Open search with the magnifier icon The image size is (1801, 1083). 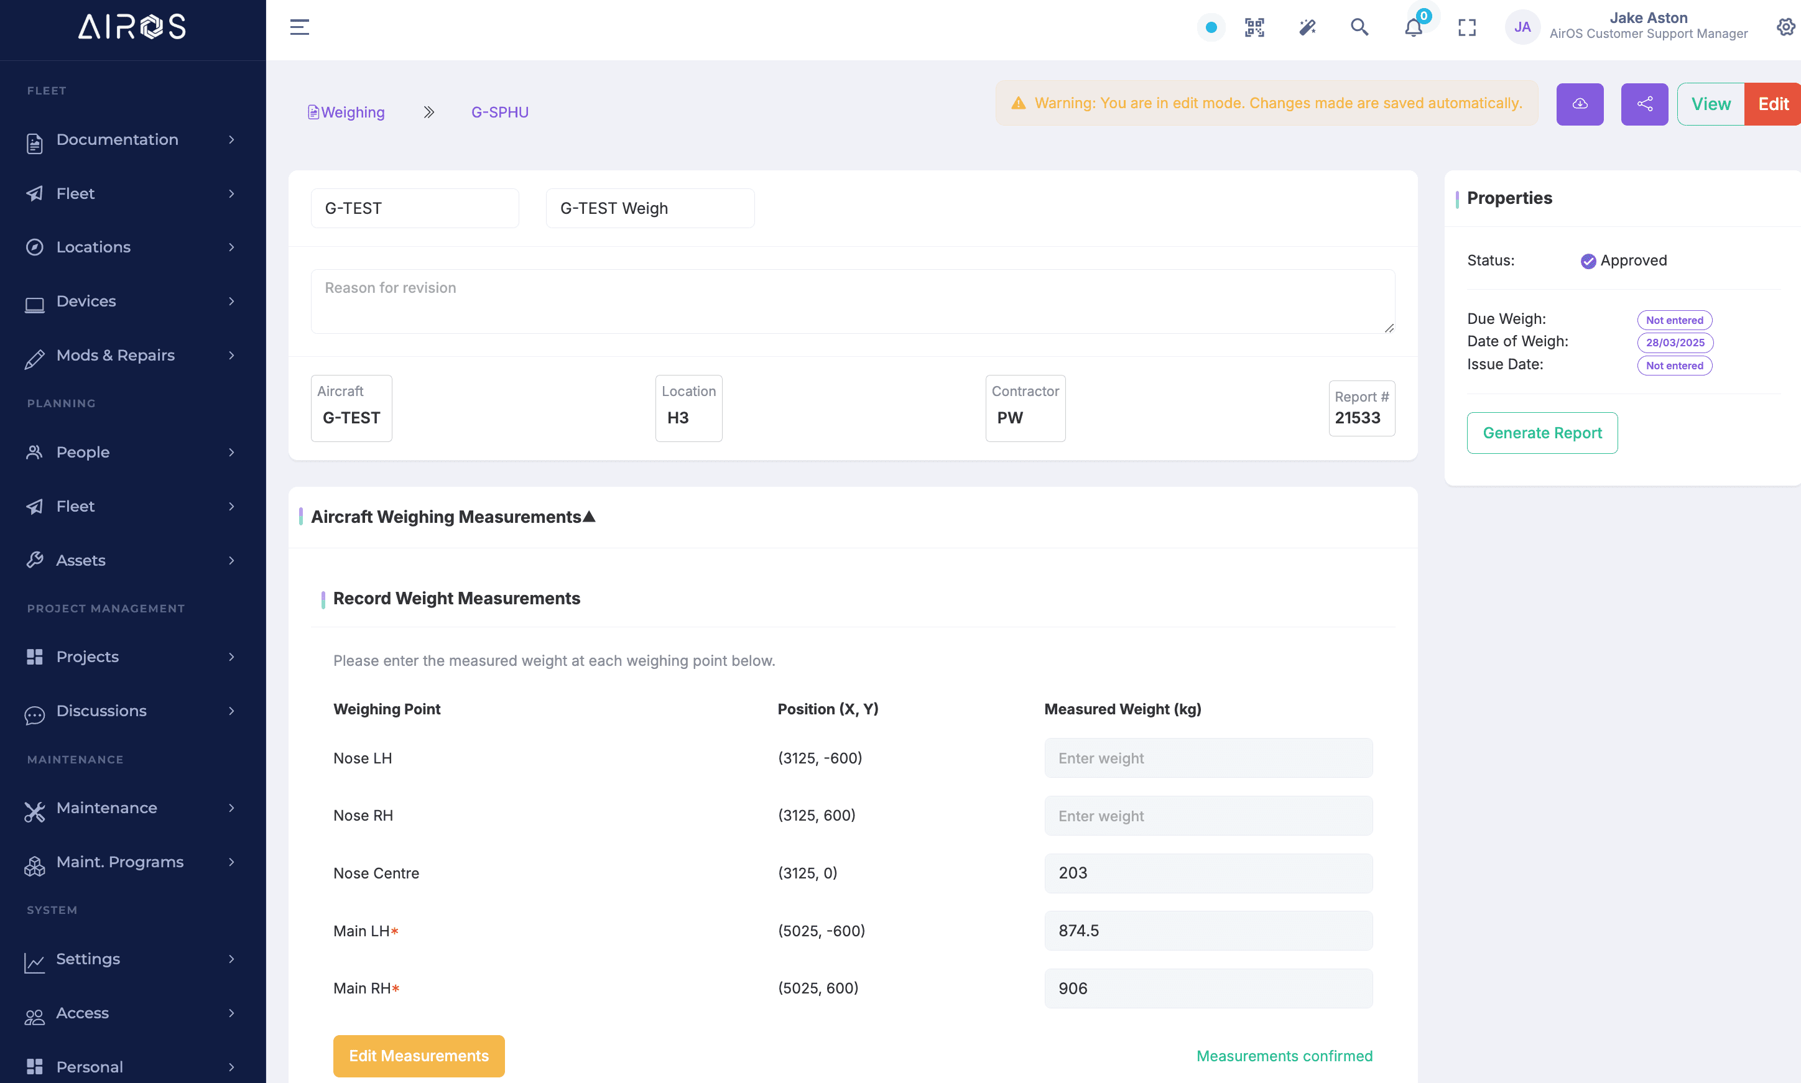[1359, 28]
